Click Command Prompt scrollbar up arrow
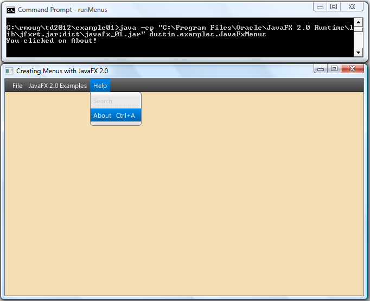Screen dimensions: 370x301 [358, 22]
